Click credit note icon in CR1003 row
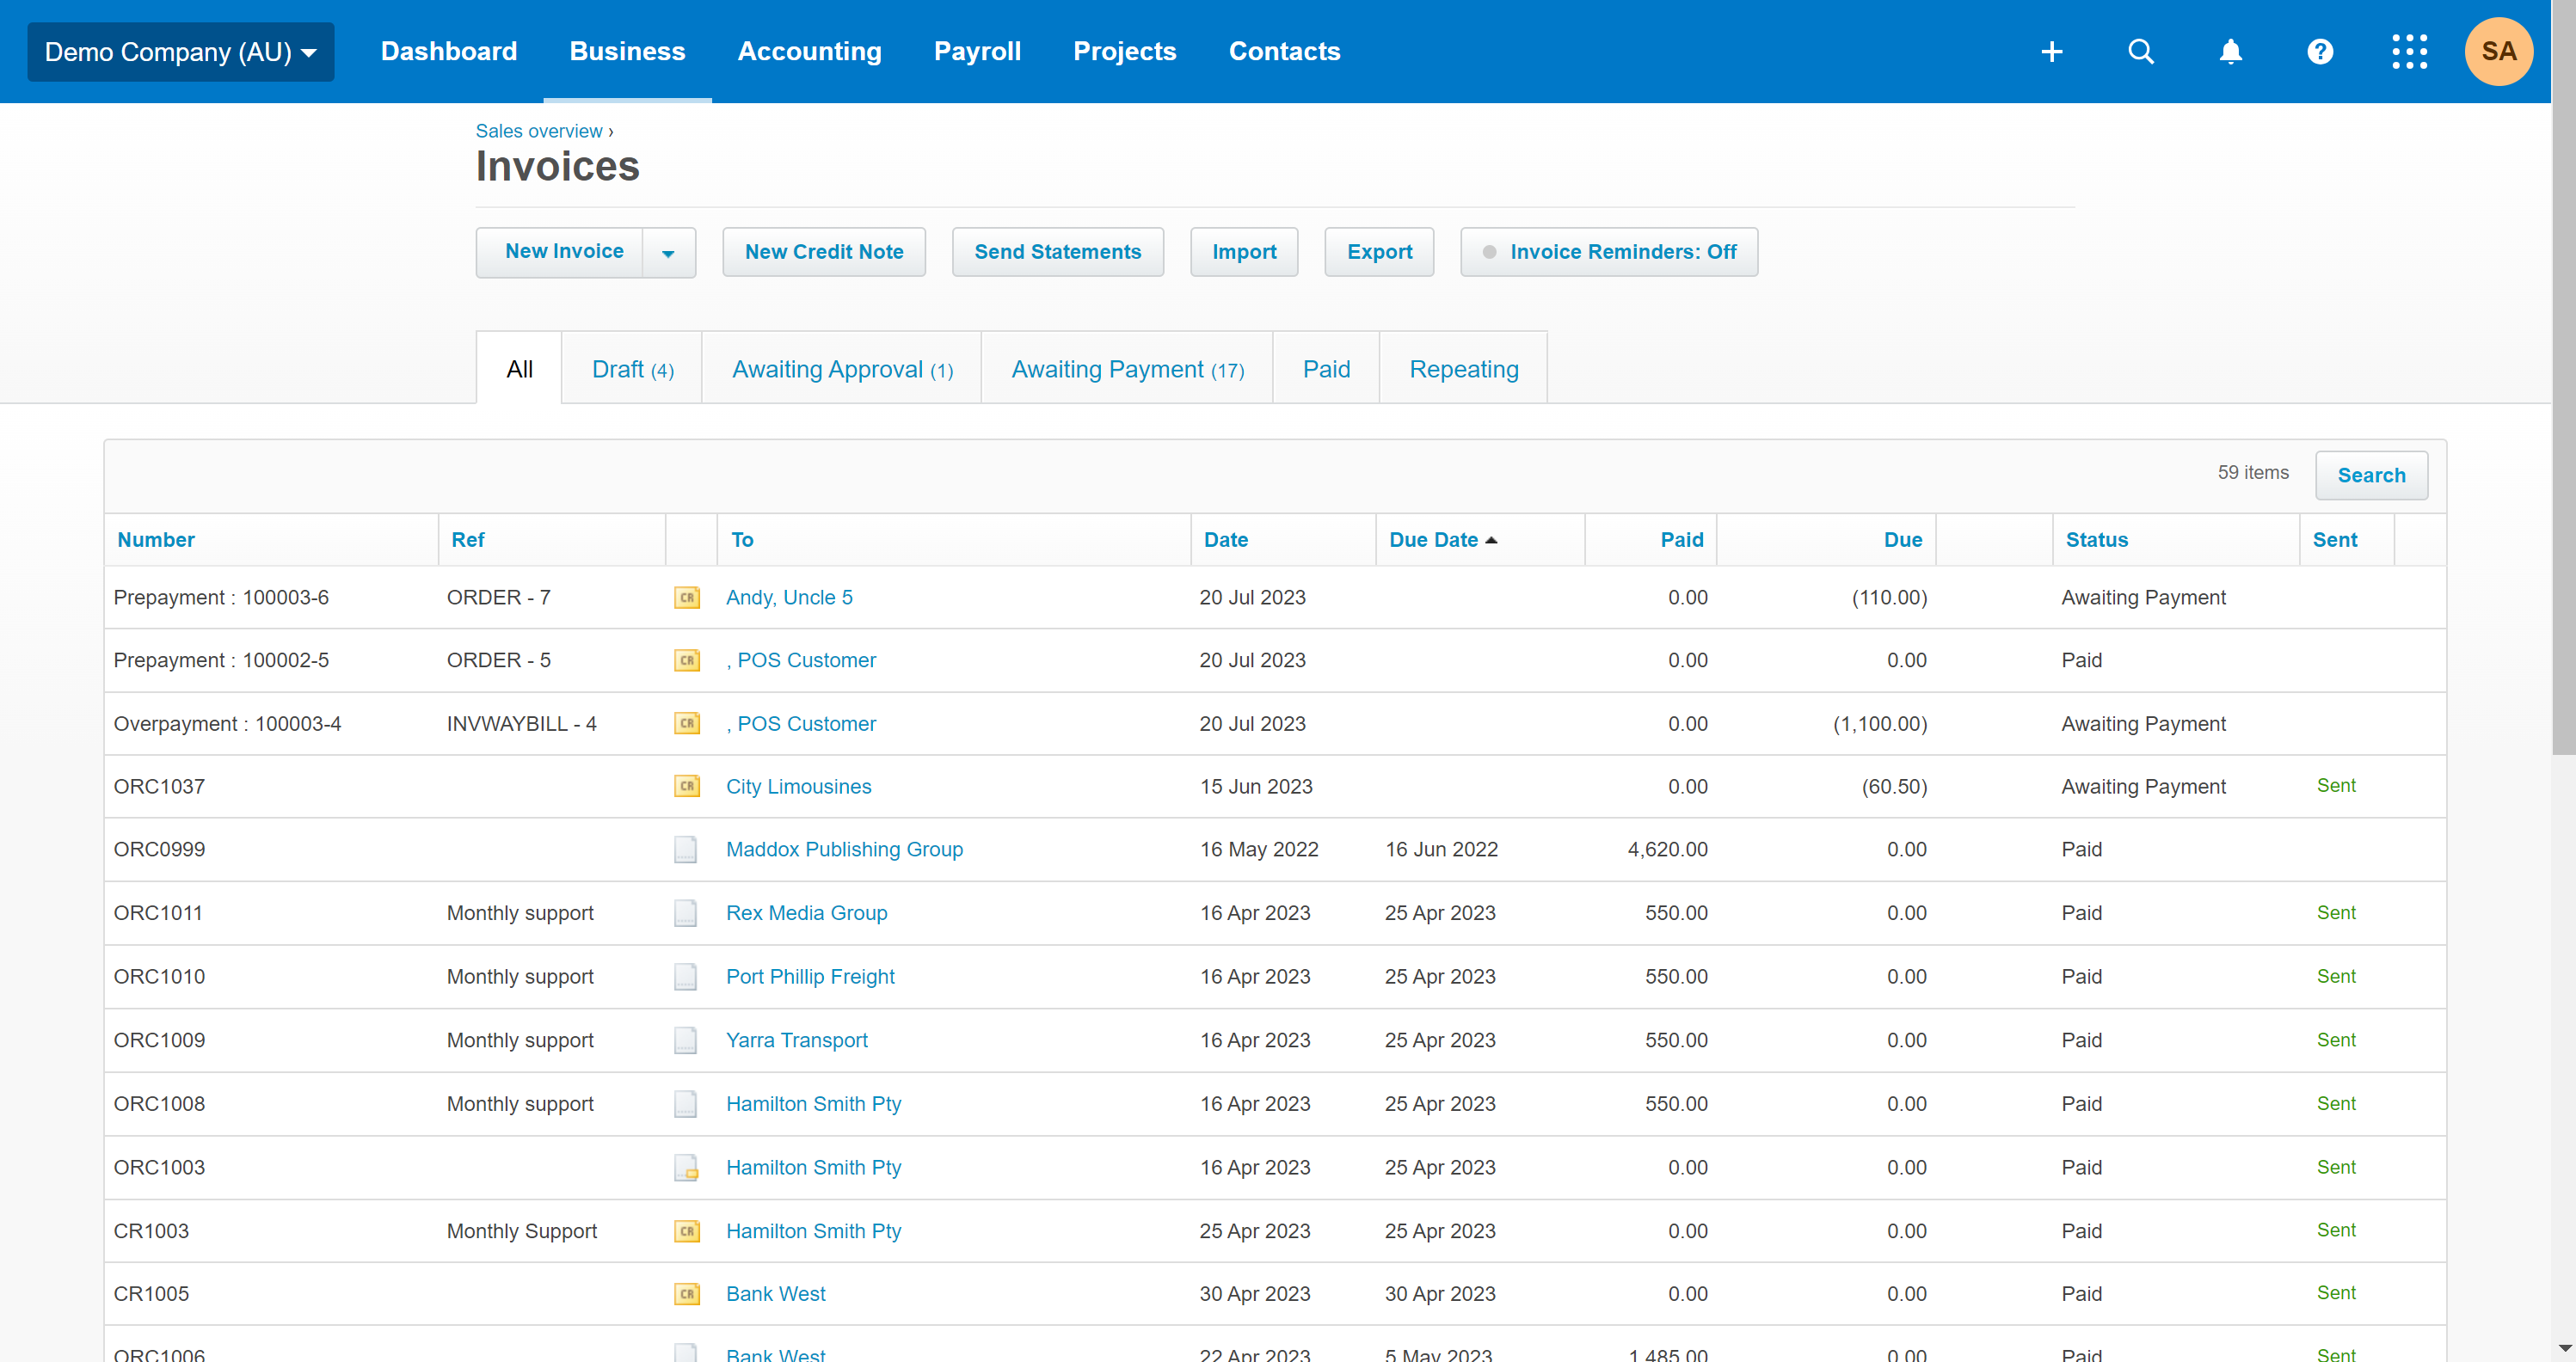 click(x=687, y=1231)
